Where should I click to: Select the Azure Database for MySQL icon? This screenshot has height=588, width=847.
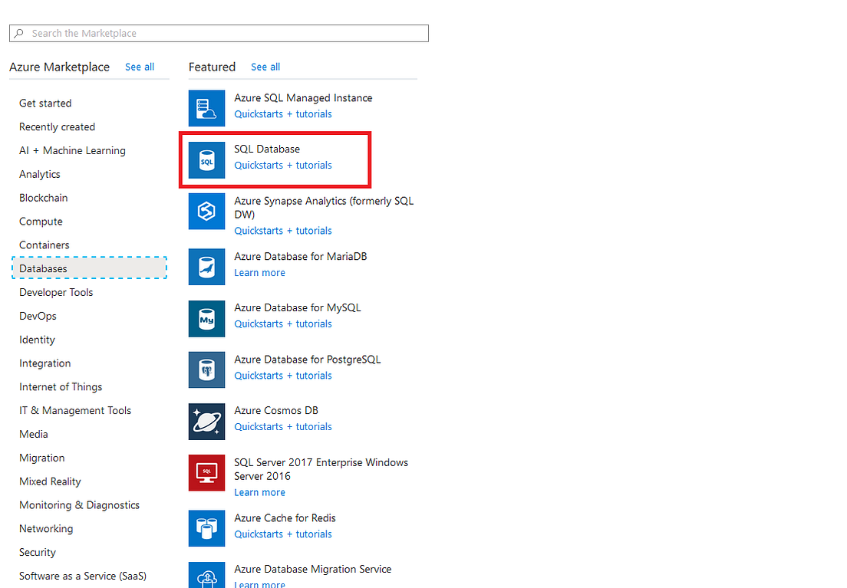click(206, 318)
